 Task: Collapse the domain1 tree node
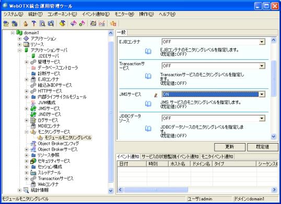13,33
